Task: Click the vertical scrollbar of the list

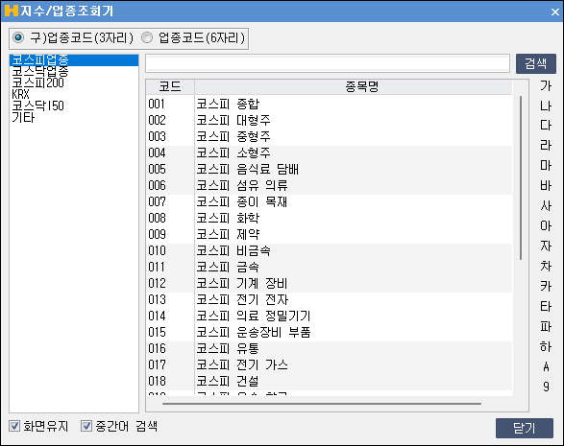Action: [521, 177]
